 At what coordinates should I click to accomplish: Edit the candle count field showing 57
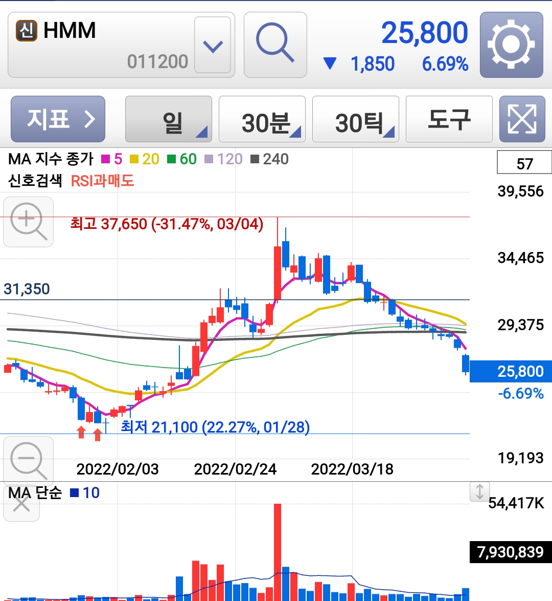[524, 163]
